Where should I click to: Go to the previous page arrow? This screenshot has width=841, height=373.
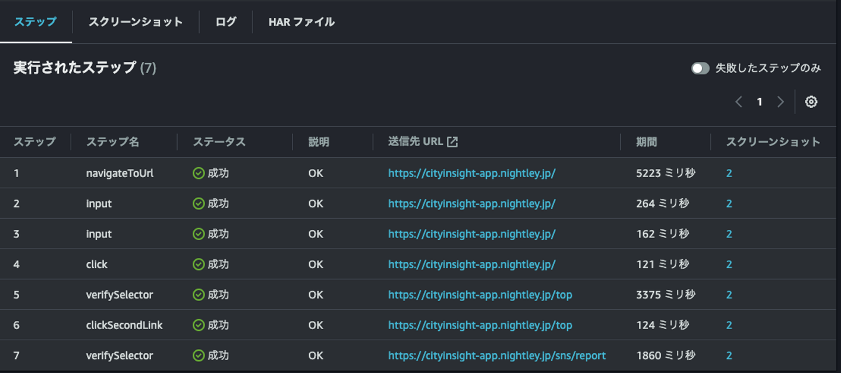(739, 102)
